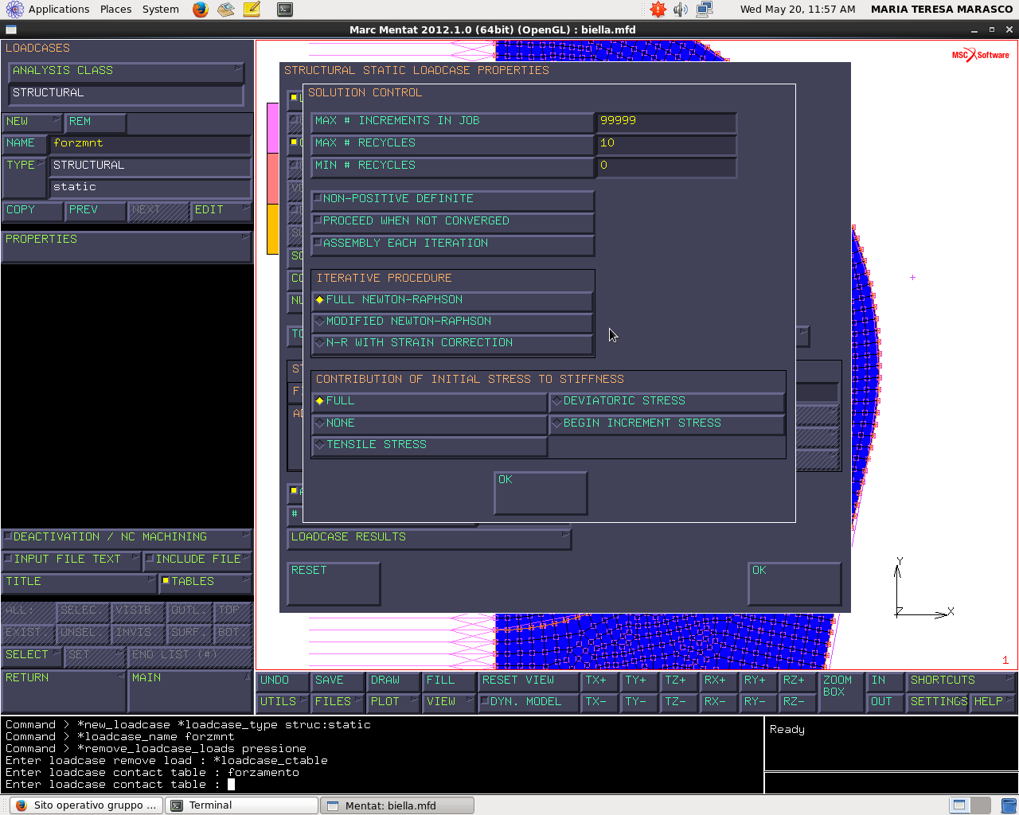1019x815 pixels.
Task: Choose NONE for initial stress contribution
Action: (x=430, y=423)
